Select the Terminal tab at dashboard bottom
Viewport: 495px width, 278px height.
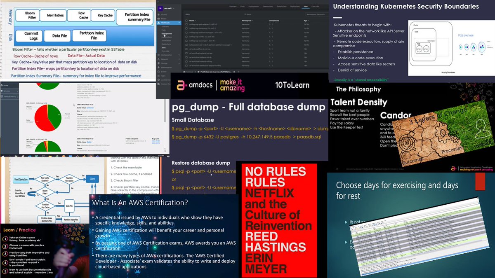click(189, 72)
